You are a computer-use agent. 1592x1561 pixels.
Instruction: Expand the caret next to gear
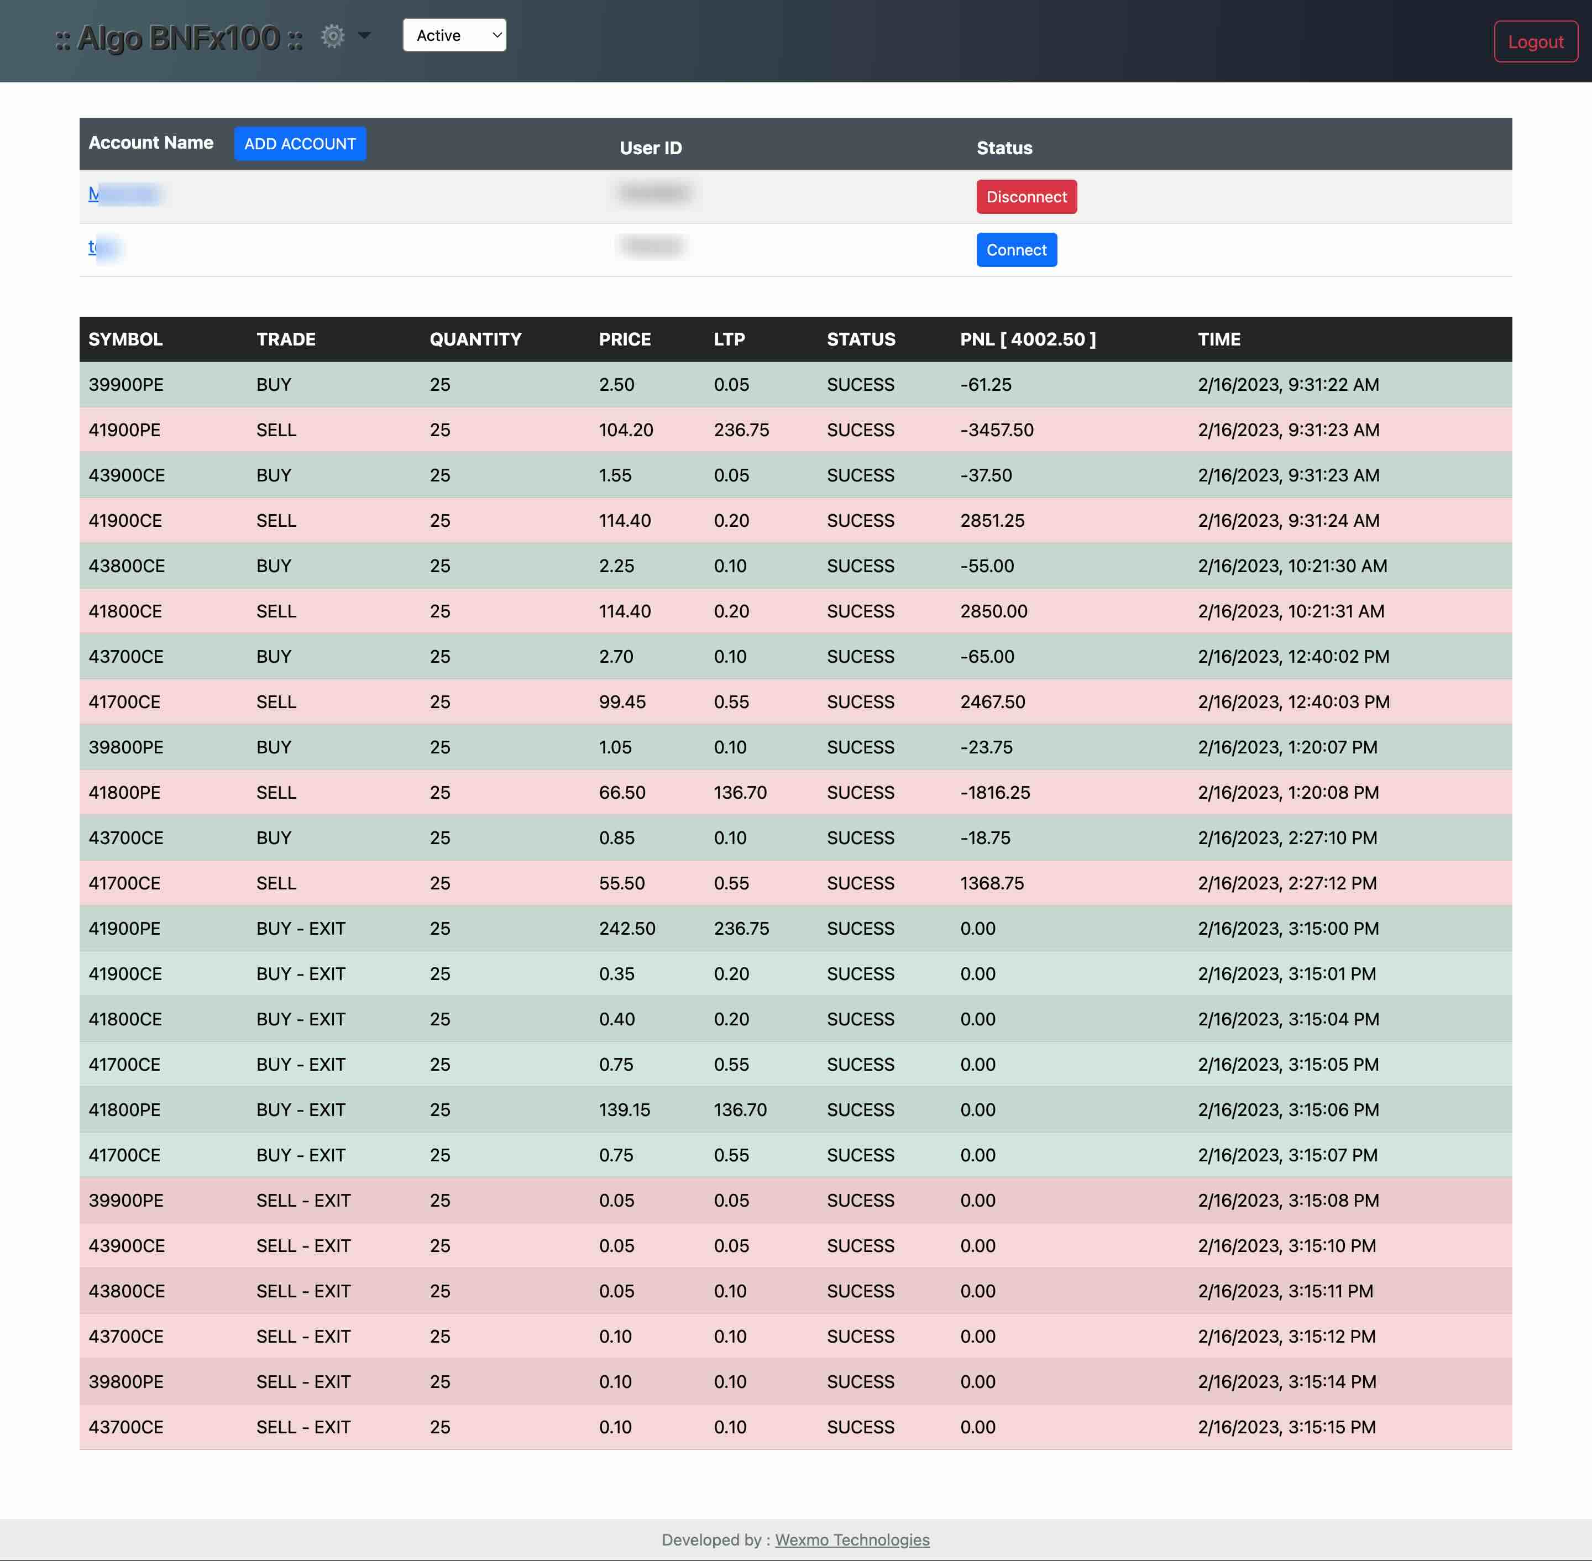click(x=365, y=36)
